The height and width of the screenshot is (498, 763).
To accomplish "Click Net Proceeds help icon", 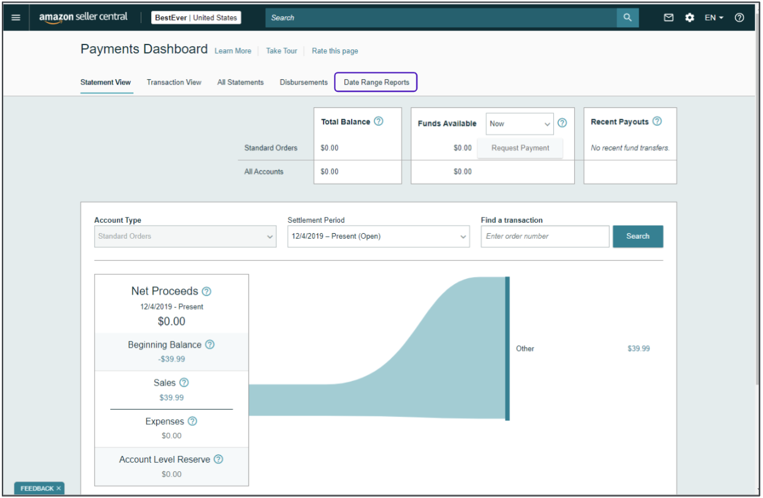I will click(x=207, y=292).
